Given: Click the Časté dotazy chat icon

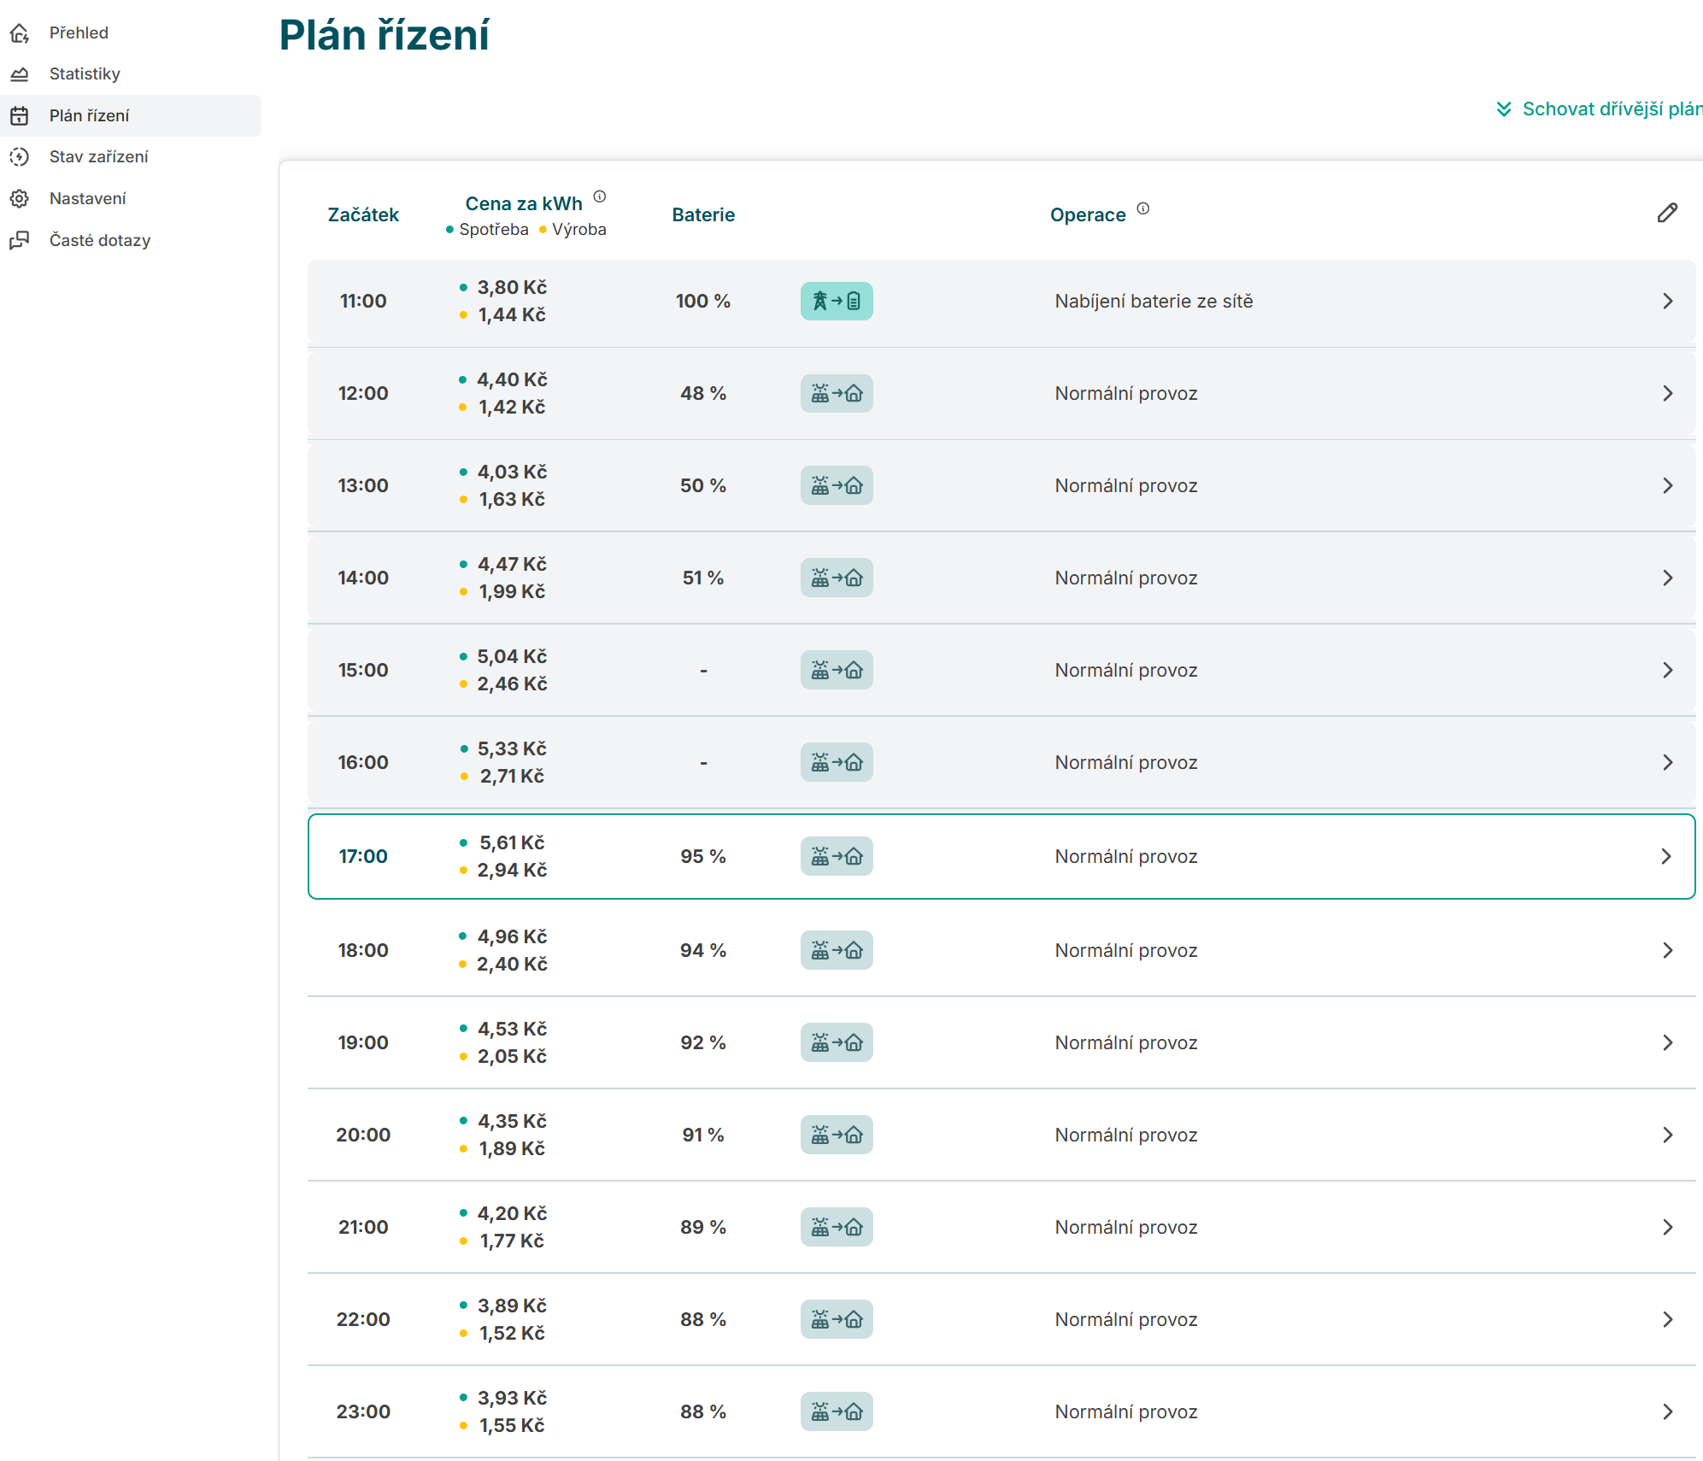Looking at the screenshot, I should click(20, 240).
